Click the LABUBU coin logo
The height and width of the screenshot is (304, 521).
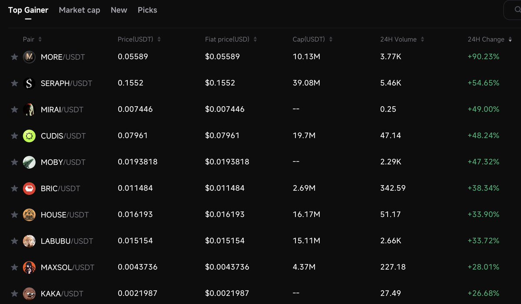coord(29,241)
